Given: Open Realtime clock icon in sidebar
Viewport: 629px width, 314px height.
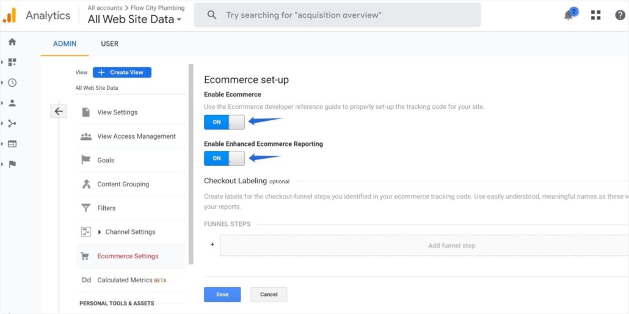Looking at the screenshot, I should coord(12,82).
